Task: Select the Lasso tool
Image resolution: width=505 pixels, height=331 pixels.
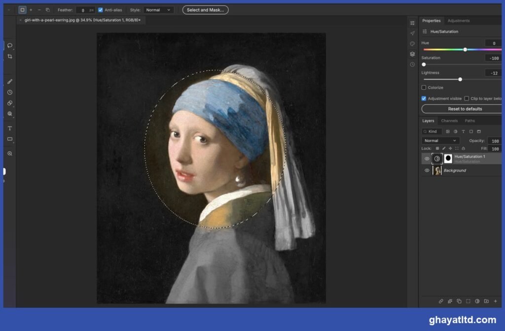Action: (x=10, y=45)
